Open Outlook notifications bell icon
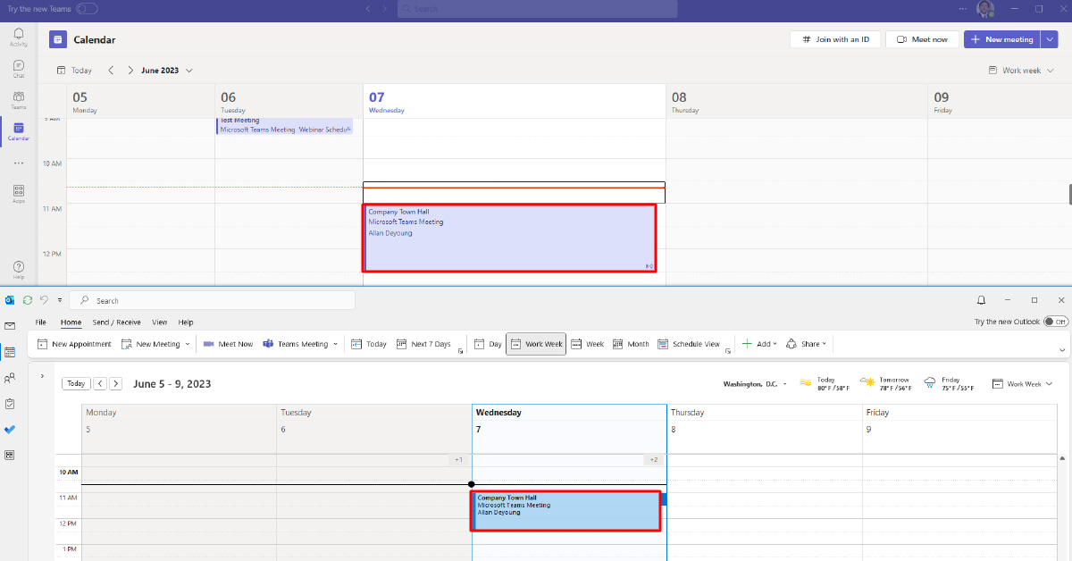The image size is (1072, 561). tap(982, 300)
